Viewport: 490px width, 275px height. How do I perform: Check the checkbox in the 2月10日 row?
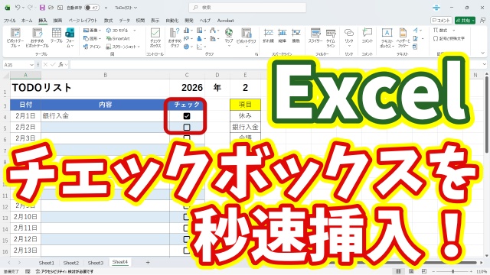[x=187, y=217]
